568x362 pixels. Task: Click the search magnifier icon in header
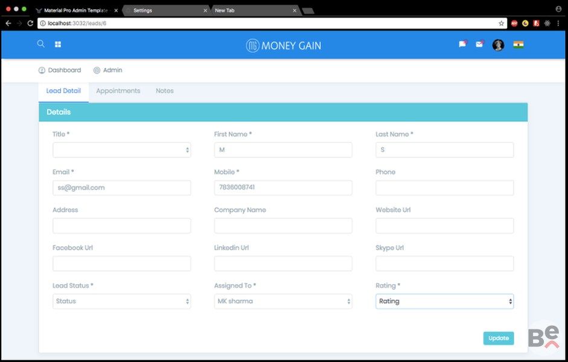tap(40, 44)
